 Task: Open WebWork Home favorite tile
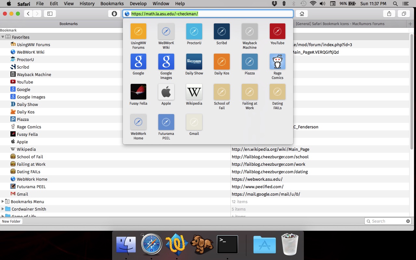point(138,122)
